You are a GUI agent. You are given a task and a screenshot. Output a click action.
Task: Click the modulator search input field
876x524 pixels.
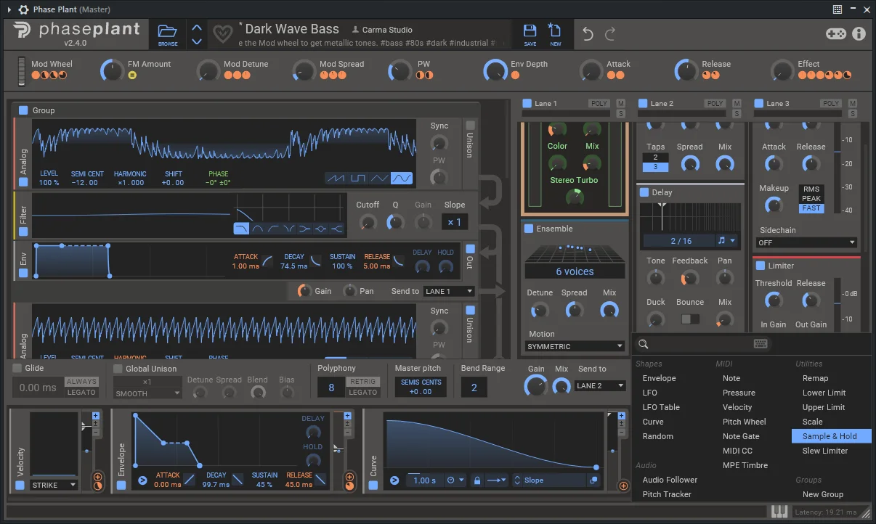coord(697,344)
